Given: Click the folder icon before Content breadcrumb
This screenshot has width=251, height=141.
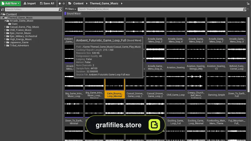Looking at the screenshot, I should (x=70, y=3).
